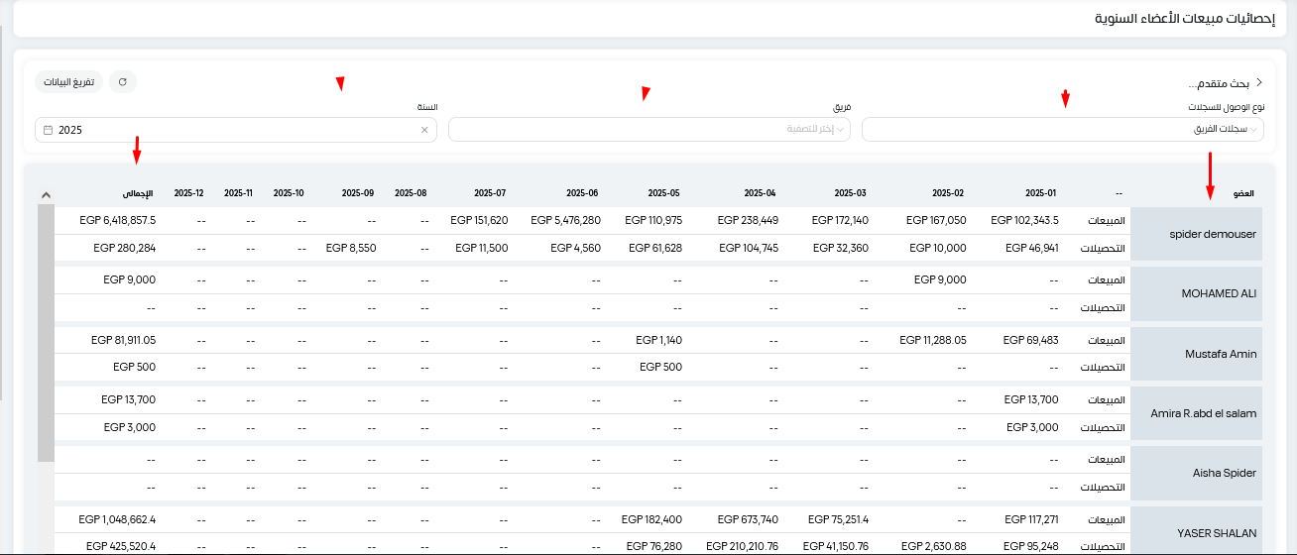Viewport: 1297px width, 555px height.
Task: Click the refresh icon beside تفريغ البيانات
Action: click(122, 81)
